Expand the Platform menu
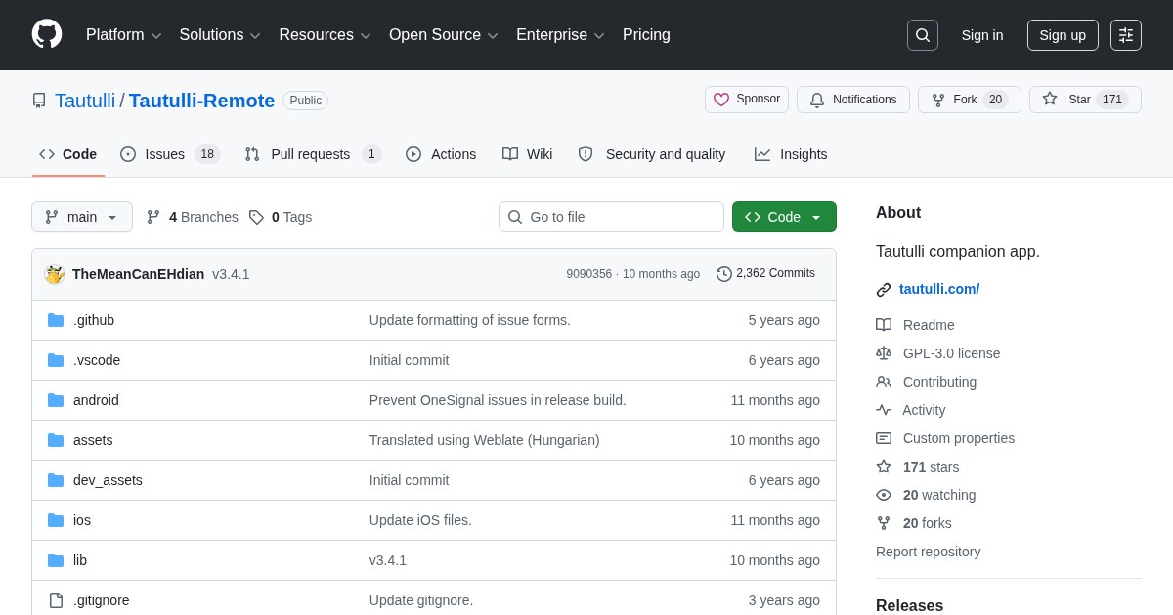Screen dimensions: 1173x615 click(x=123, y=35)
